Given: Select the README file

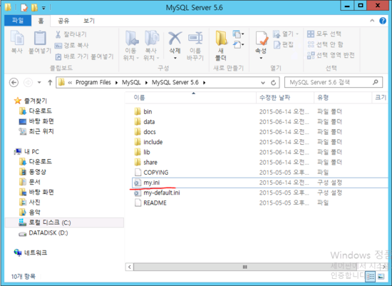Looking at the screenshot, I should [x=155, y=203].
